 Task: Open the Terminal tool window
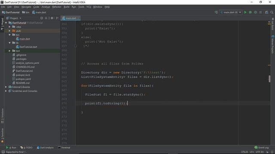[x=64, y=148]
